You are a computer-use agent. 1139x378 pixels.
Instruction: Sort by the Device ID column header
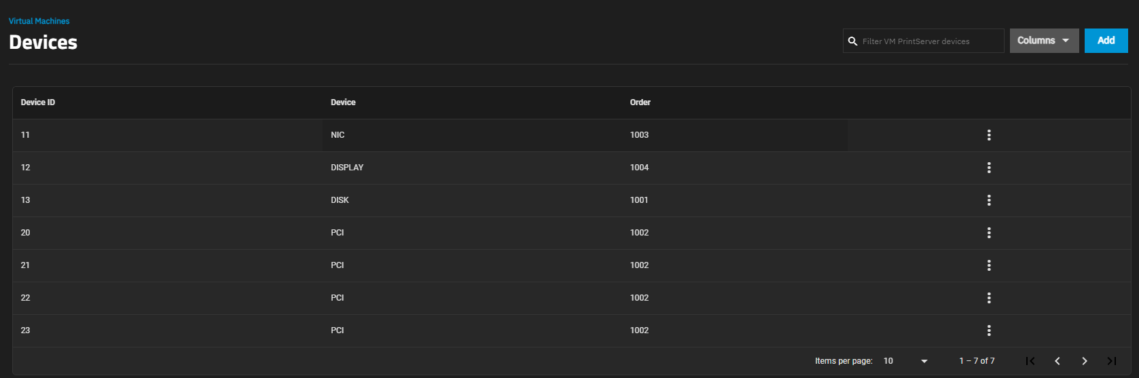tap(38, 102)
